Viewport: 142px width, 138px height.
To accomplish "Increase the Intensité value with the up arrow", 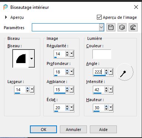I will pos(106,88).
